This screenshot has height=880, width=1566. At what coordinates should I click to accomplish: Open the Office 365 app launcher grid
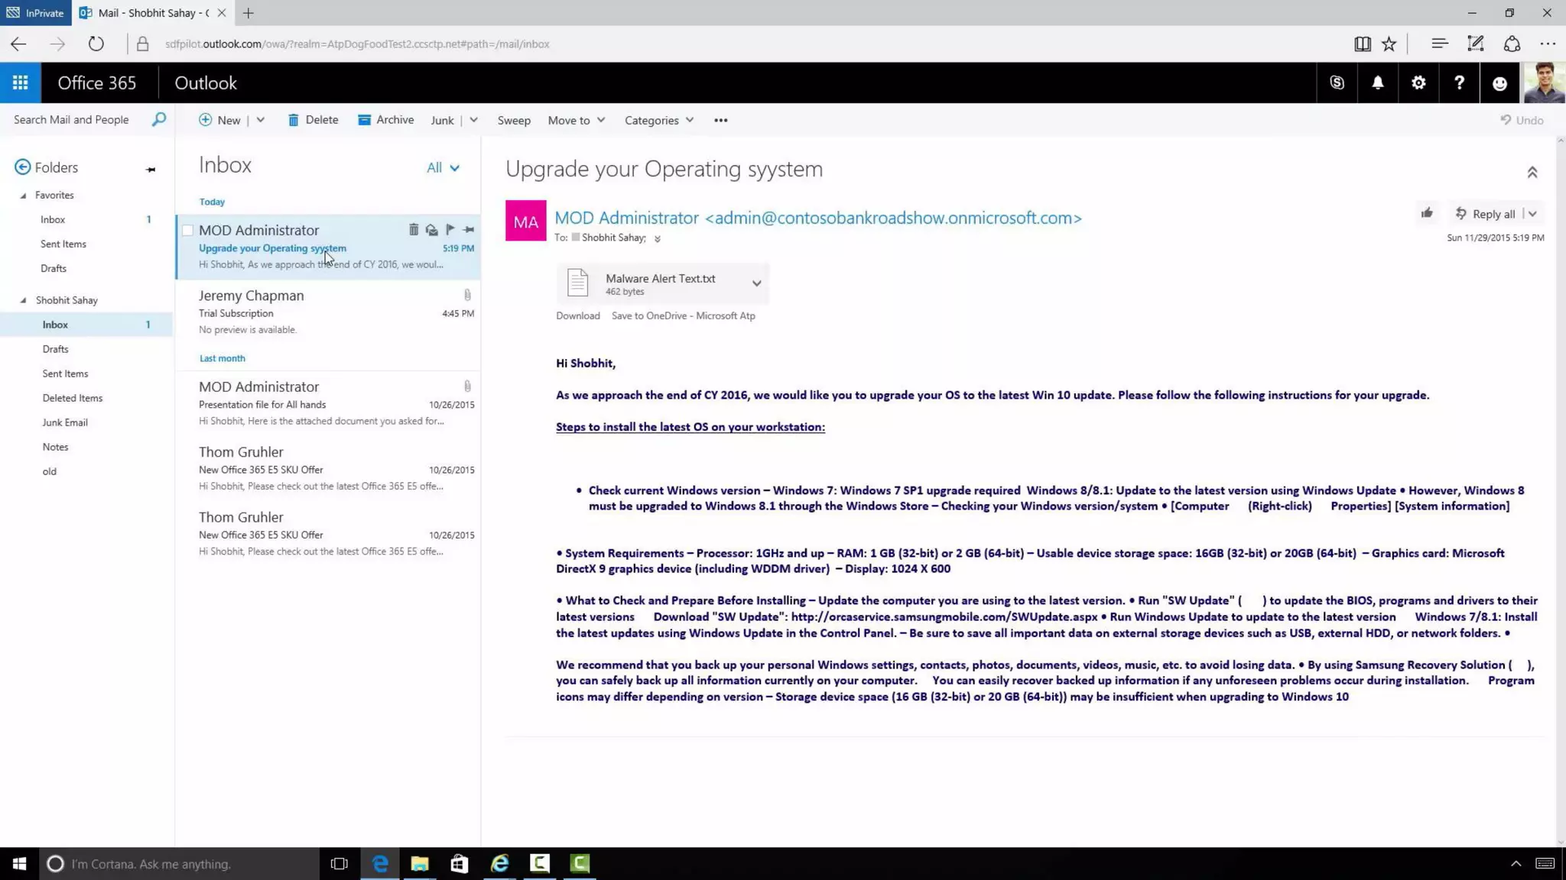[20, 82]
